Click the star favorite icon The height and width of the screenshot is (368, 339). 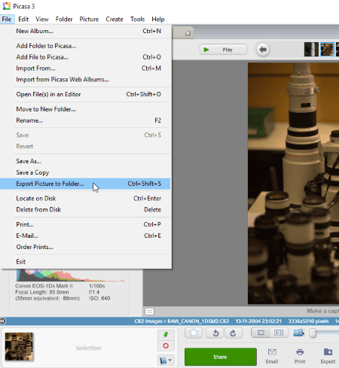click(194, 333)
